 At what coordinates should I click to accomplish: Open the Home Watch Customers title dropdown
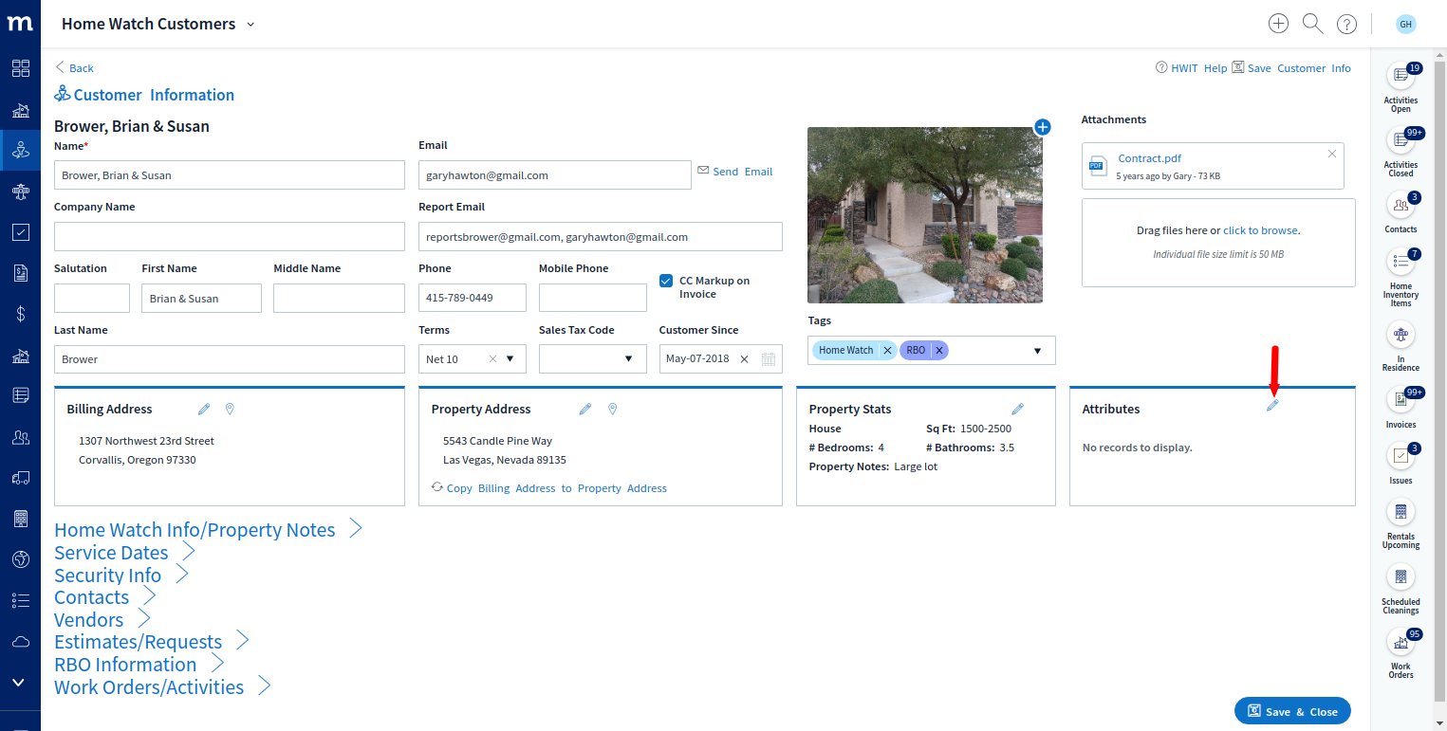[x=250, y=25]
